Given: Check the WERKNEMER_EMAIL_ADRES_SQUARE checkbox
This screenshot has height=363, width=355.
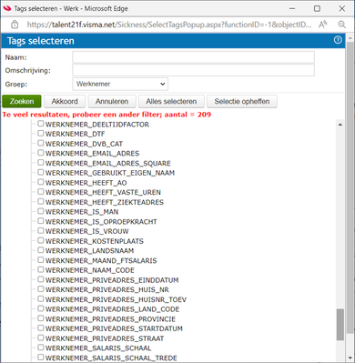Looking at the screenshot, I should point(41,163).
